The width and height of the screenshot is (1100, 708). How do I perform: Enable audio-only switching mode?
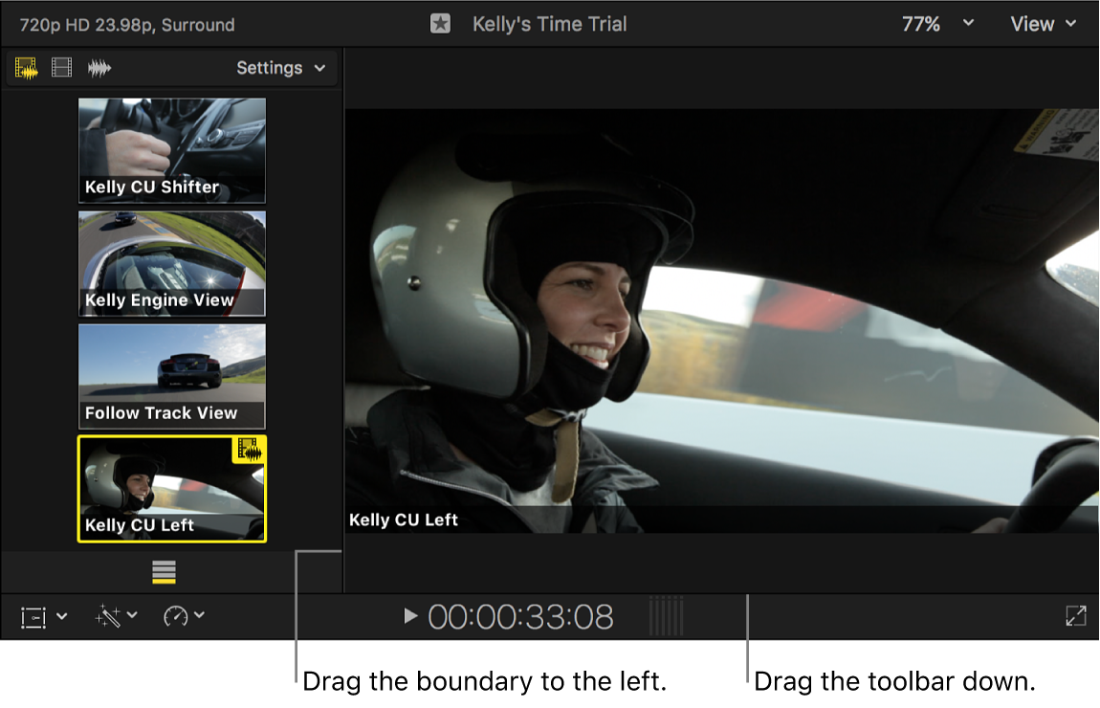pyautogui.click(x=99, y=68)
